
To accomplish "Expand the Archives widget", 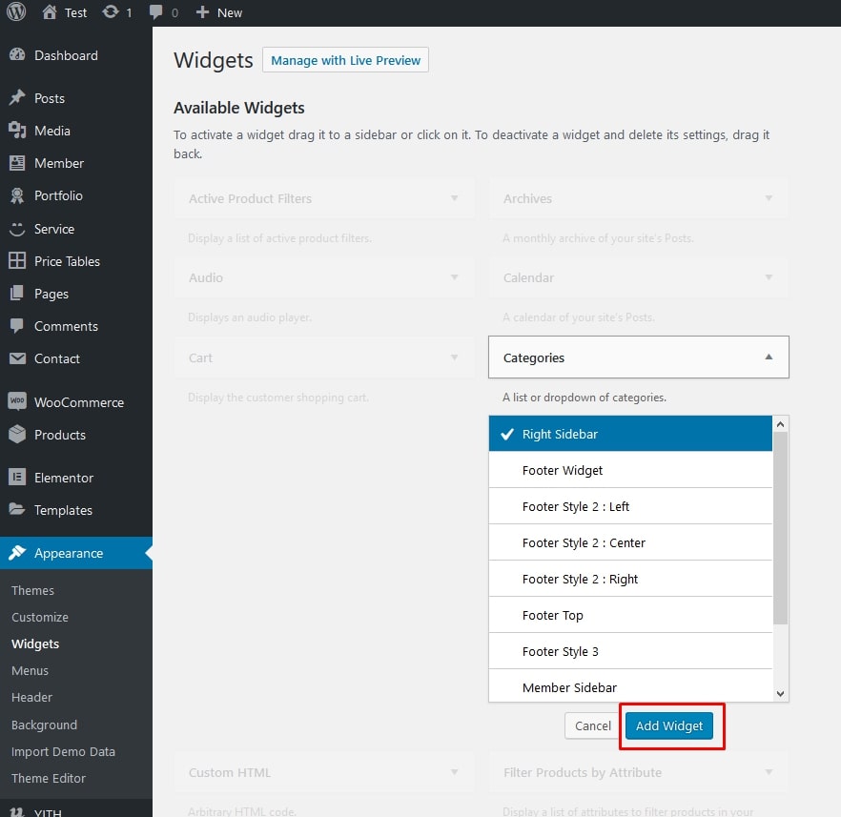I will (x=769, y=198).
